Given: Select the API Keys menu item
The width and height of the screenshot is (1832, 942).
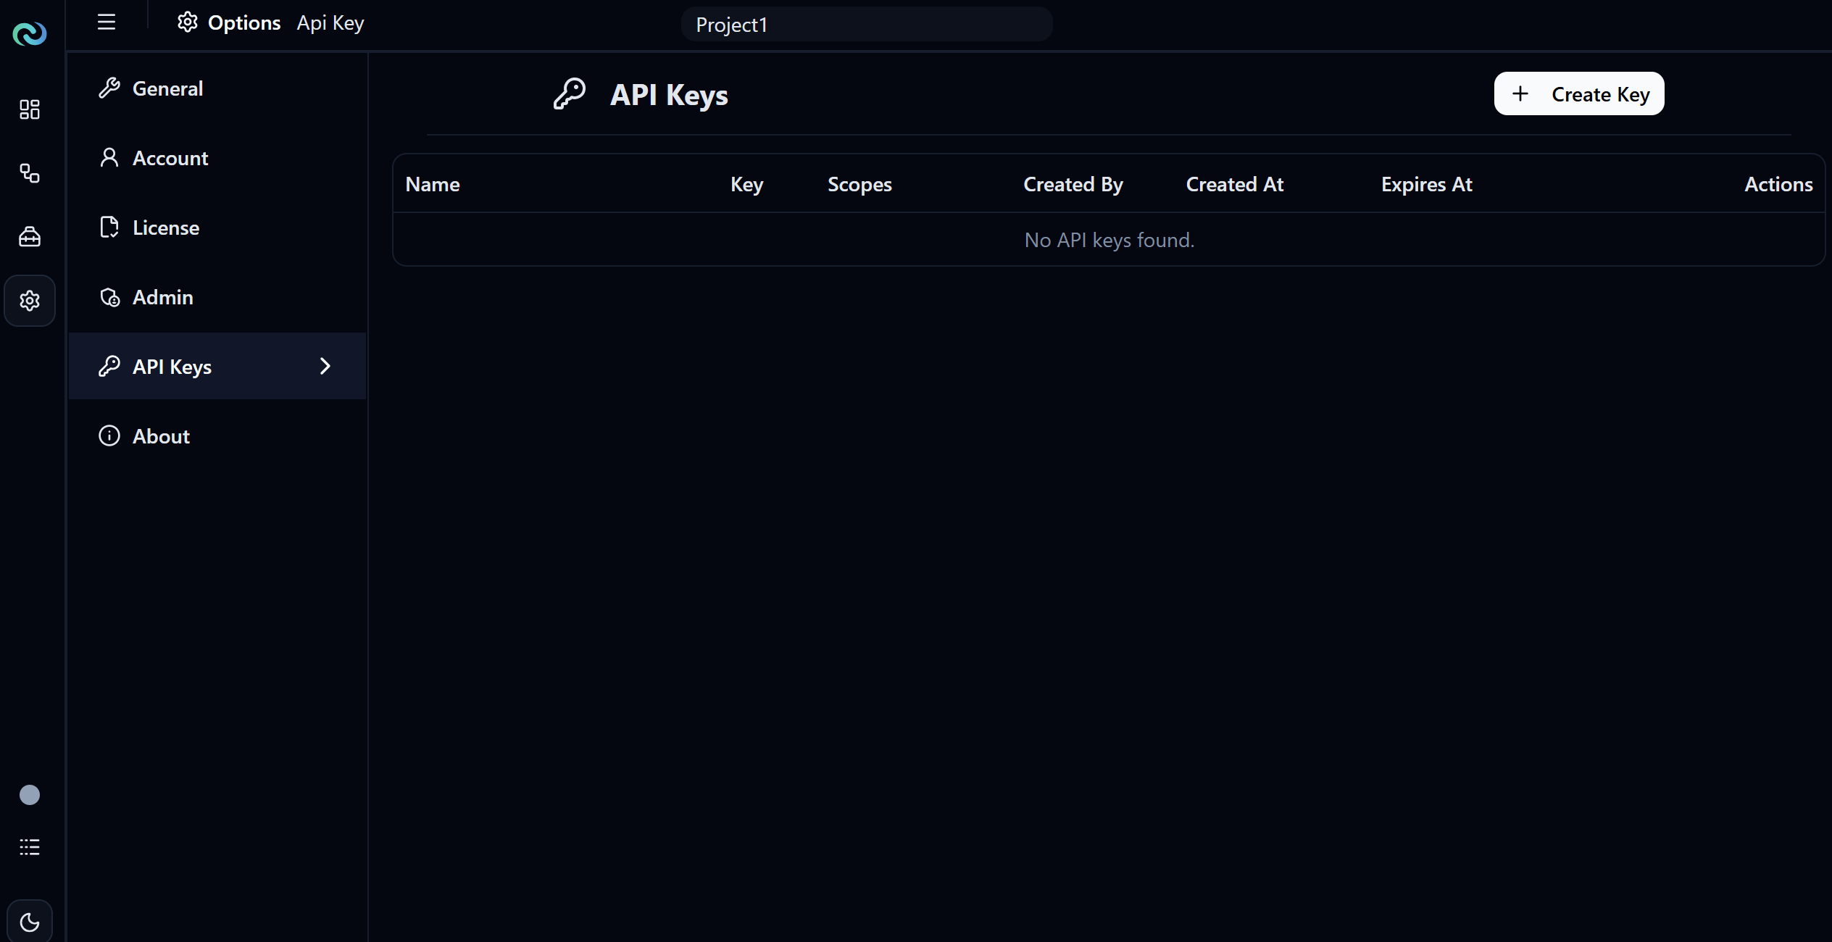Looking at the screenshot, I should coord(217,367).
